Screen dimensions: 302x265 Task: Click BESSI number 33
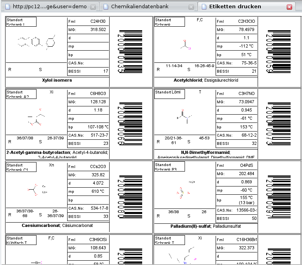click(x=106, y=216)
